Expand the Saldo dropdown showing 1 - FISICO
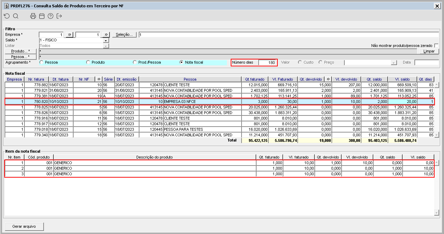The image size is (444, 234). point(106,40)
